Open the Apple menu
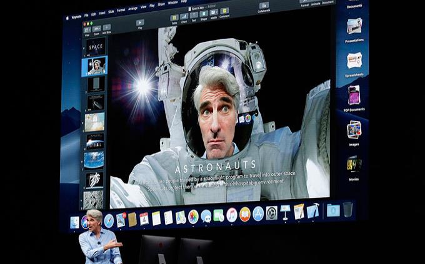The height and width of the screenshot is (264, 425). (x=67, y=18)
